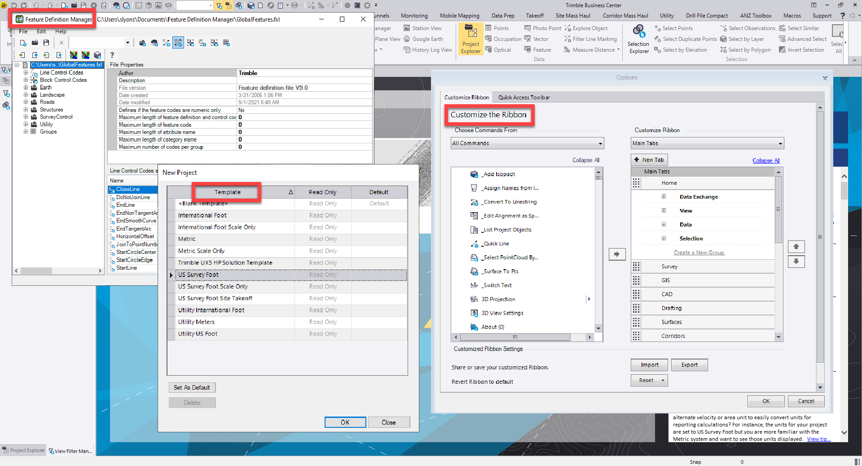Click the X delete icon in Feature Definition Manager
The image size is (862, 466).
click(x=62, y=43)
